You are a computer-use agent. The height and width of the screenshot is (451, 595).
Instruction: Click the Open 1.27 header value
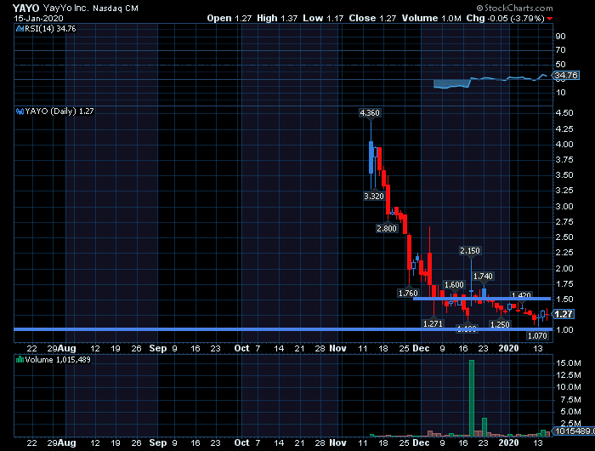[229, 18]
